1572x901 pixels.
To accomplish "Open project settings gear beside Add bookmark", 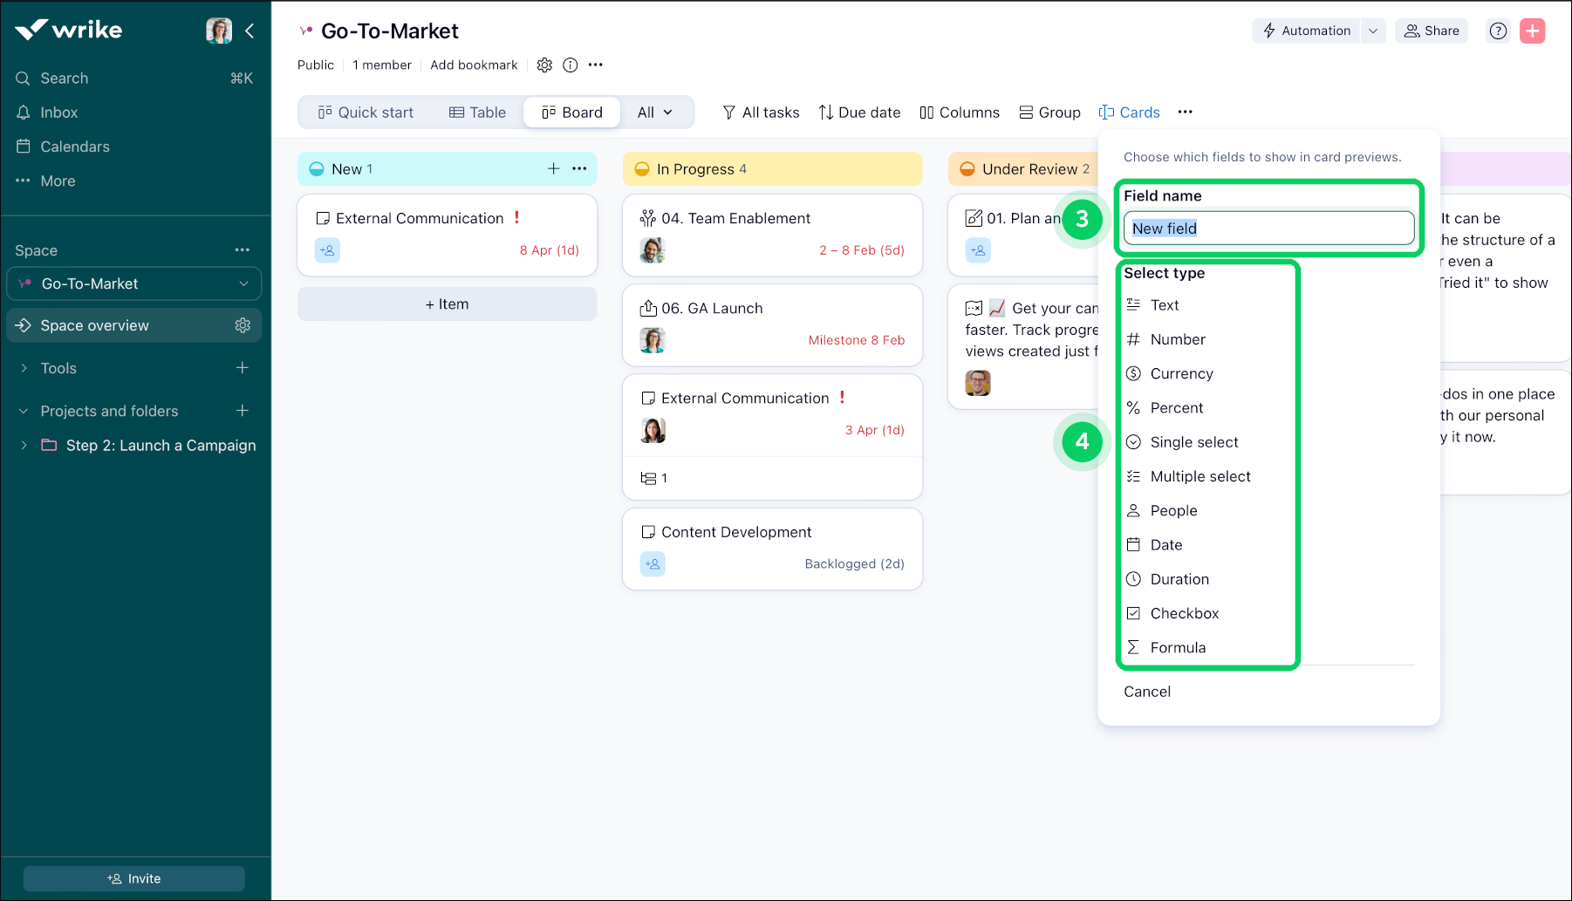I will pos(544,65).
